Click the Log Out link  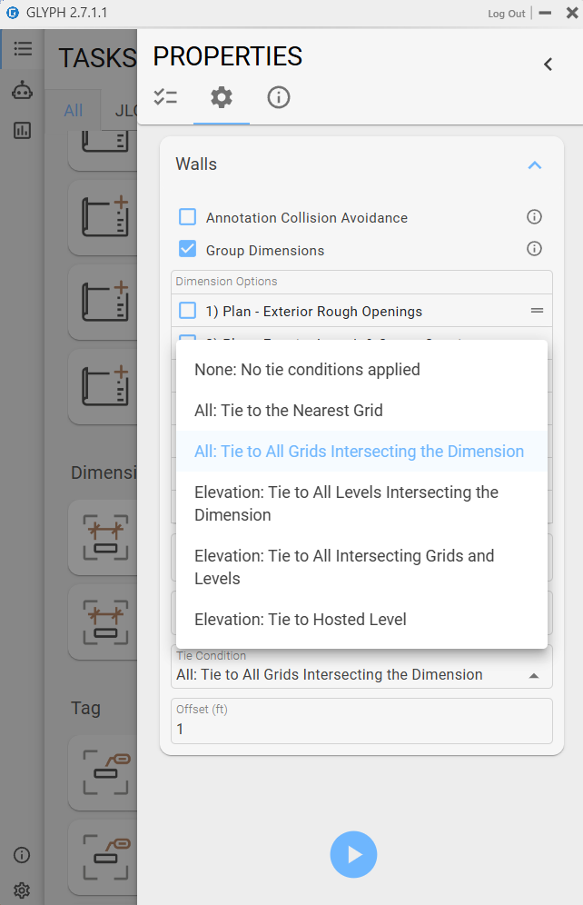[506, 14]
